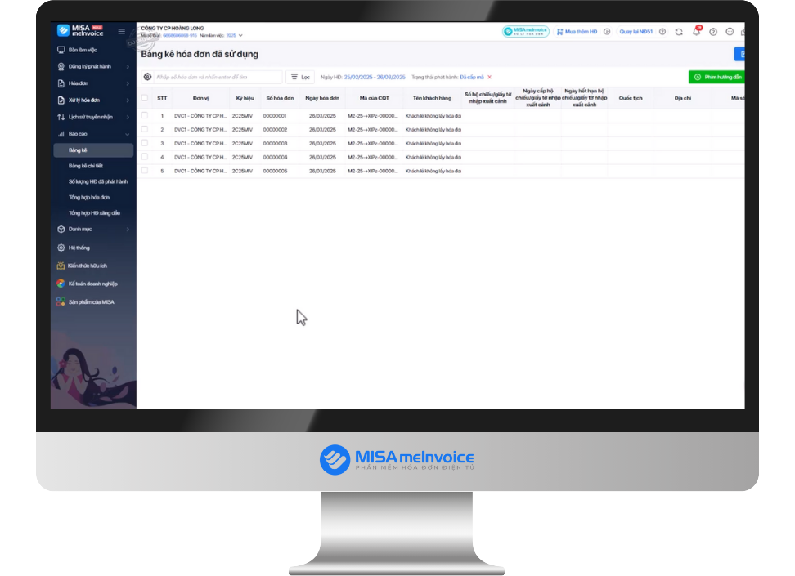Select the checkbox for invoice 00000001
795x576 pixels.
(145, 115)
